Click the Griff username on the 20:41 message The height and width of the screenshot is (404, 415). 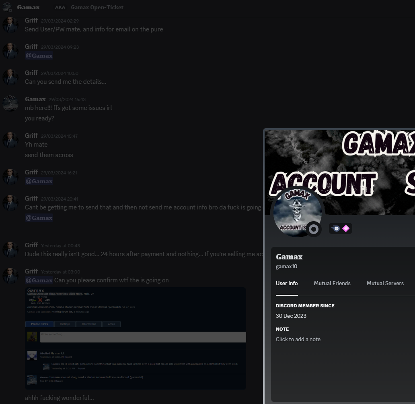(x=31, y=198)
